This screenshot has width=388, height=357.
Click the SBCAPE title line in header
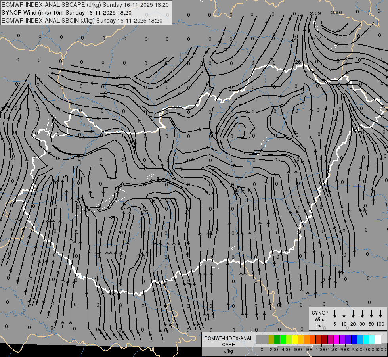85,5
